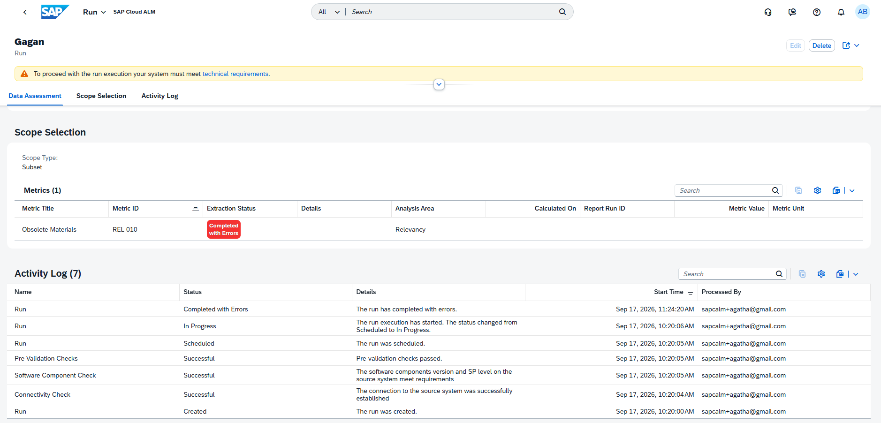Expand the header with the chevron button
881x423 pixels.
tap(439, 84)
